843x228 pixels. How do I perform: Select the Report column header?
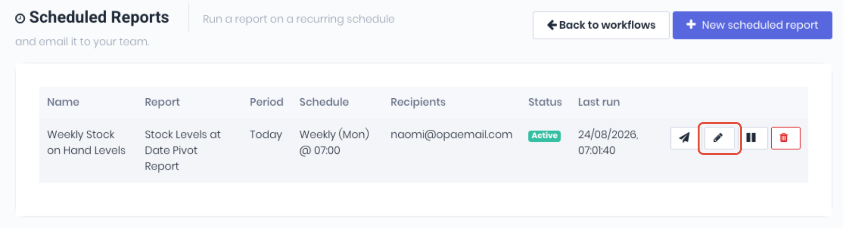coord(162,102)
